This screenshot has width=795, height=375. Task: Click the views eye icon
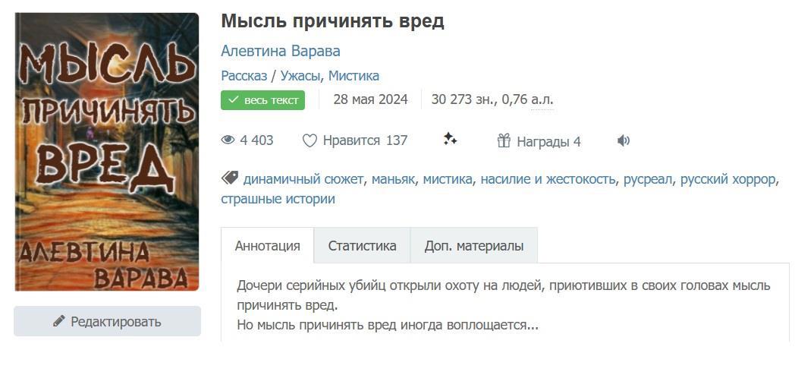point(228,140)
